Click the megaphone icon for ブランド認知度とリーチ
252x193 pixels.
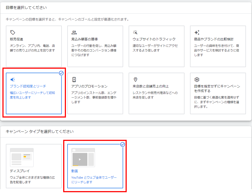click(x=12, y=80)
